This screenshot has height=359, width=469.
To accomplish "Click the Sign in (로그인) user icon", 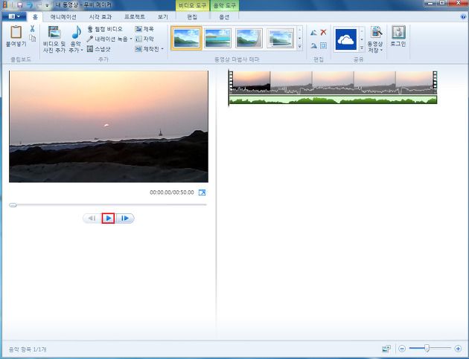I will coord(398,32).
